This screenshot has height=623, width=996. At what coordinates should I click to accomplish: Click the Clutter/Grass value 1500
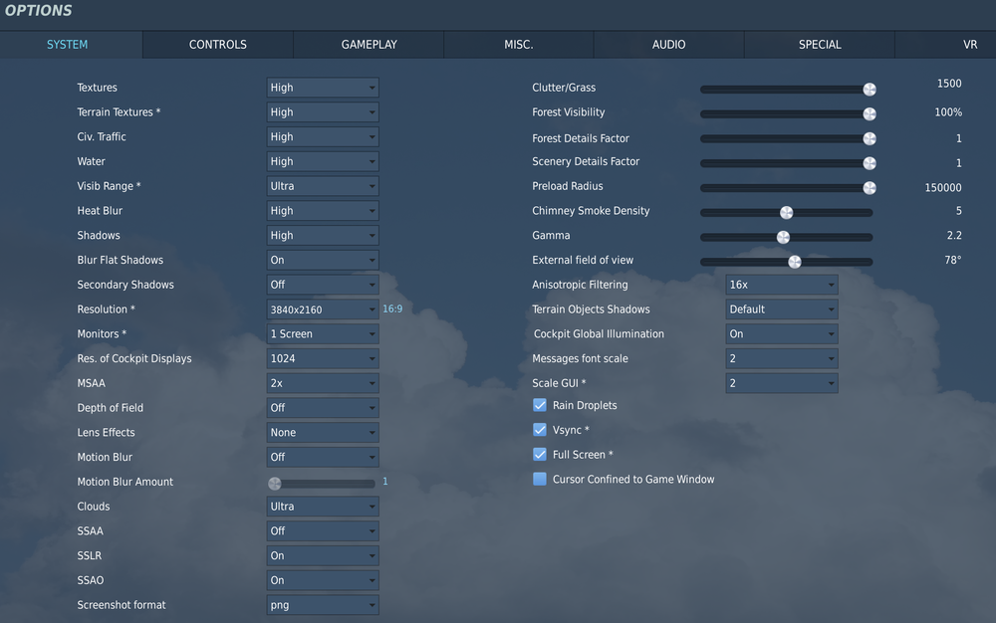(x=949, y=84)
